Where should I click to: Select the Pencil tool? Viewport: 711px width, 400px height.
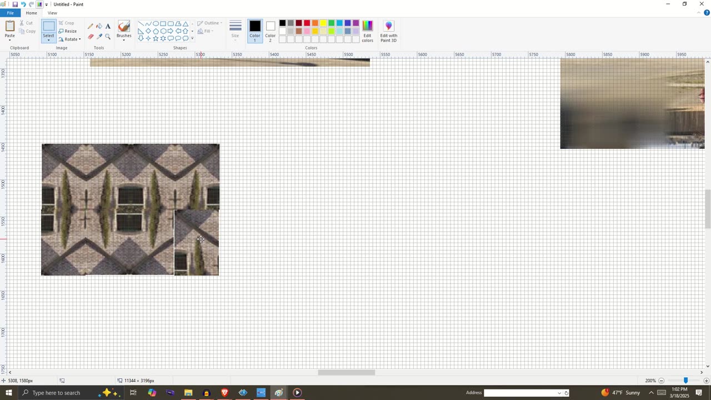(x=91, y=26)
